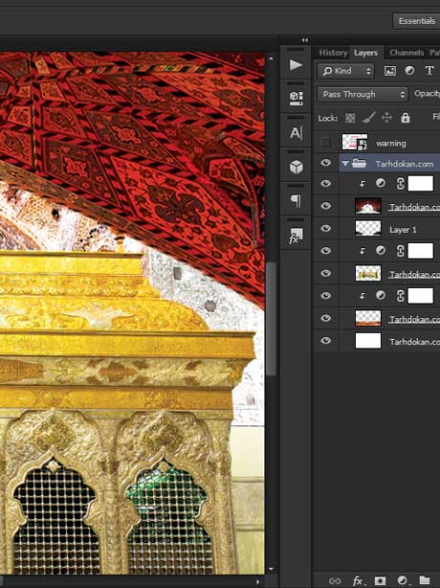Open the Actions panel play icon
The image size is (440, 588).
point(296,65)
